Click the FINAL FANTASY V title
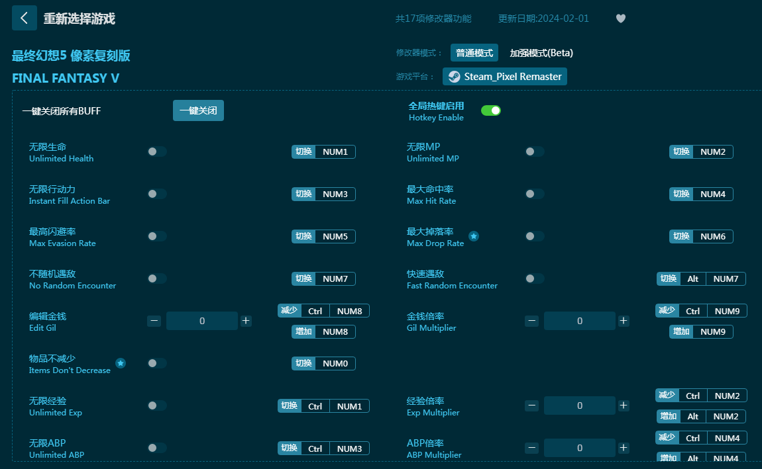Image resolution: width=762 pixels, height=469 pixels. point(66,78)
